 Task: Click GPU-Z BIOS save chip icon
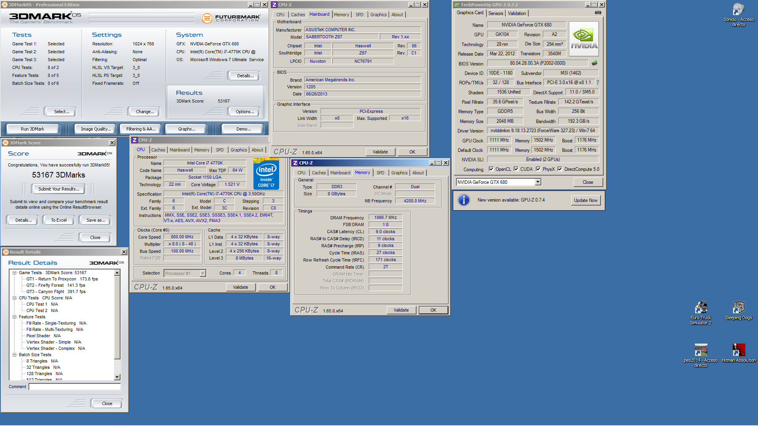pos(595,63)
